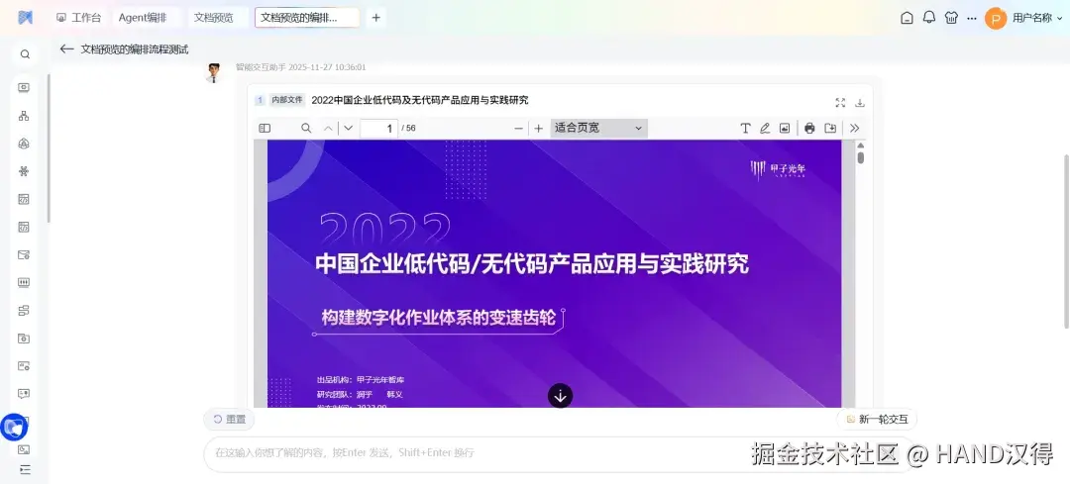Focus the chat message input box
The width and height of the screenshot is (1070, 484).
[x=558, y=453]
